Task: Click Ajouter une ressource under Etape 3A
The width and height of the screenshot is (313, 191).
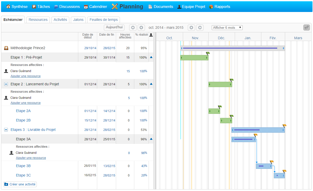Action: pos(31,158)
